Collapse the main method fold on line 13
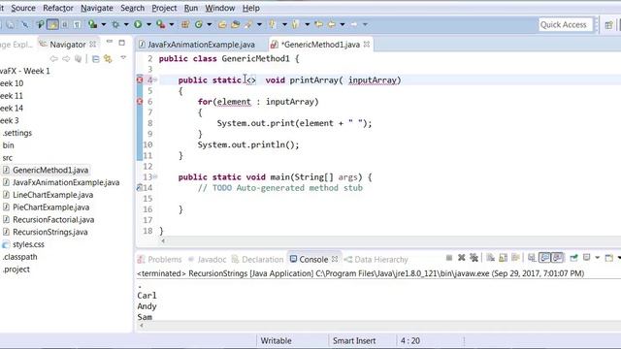The width and height of the screenshot is (621, 349). [x=155, y=176]
